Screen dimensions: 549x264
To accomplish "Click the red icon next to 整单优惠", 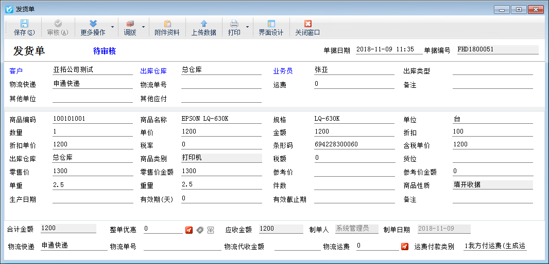I will pos(189,230).
